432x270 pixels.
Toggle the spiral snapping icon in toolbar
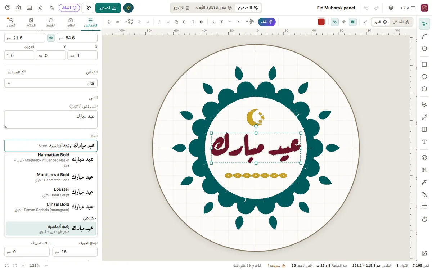click(344, 22)
